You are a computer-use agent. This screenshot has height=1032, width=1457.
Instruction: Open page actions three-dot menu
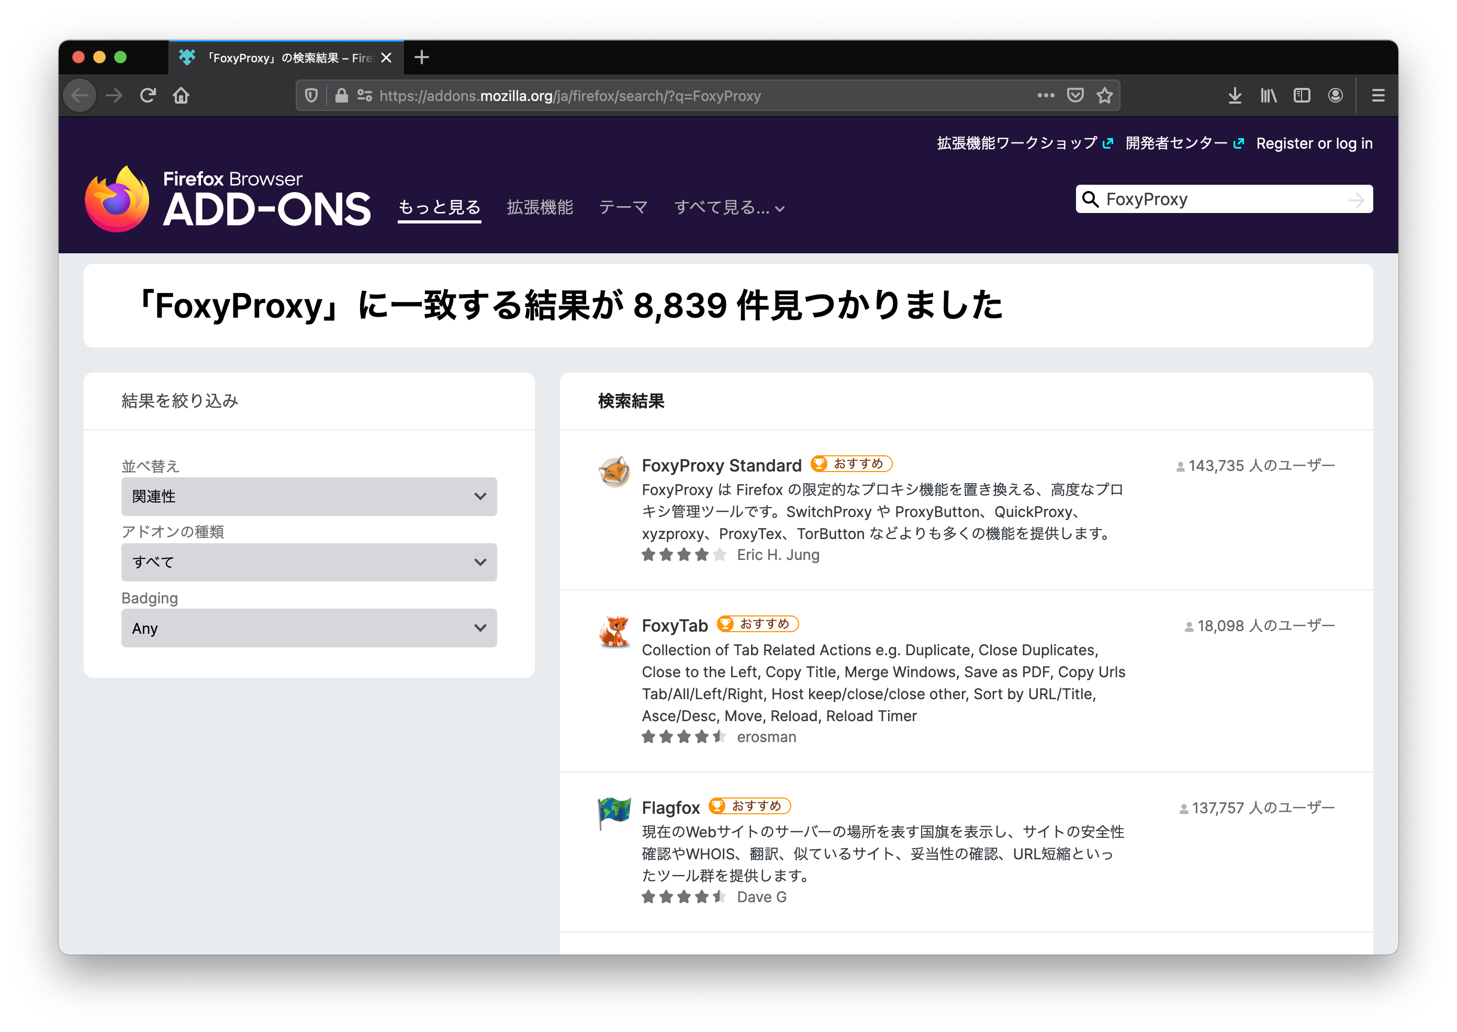click(x=1046, y=96)
